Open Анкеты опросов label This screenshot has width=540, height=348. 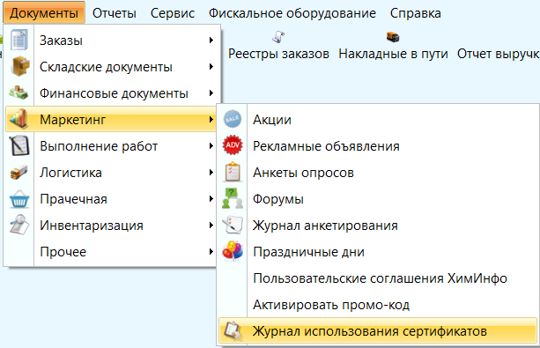(x=303, y=173)
